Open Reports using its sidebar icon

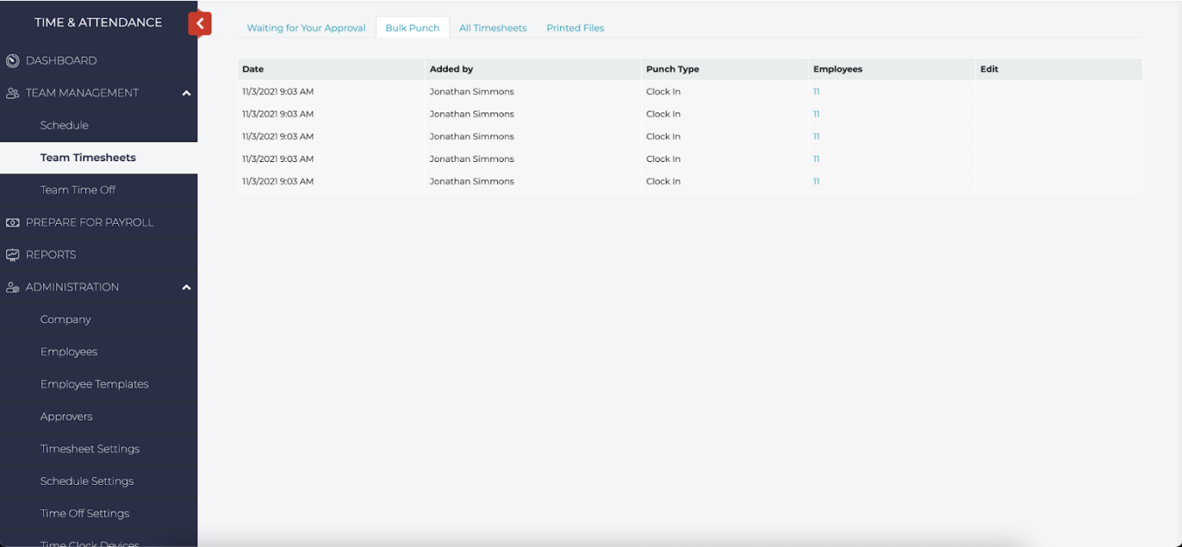(x=12, y=254)
